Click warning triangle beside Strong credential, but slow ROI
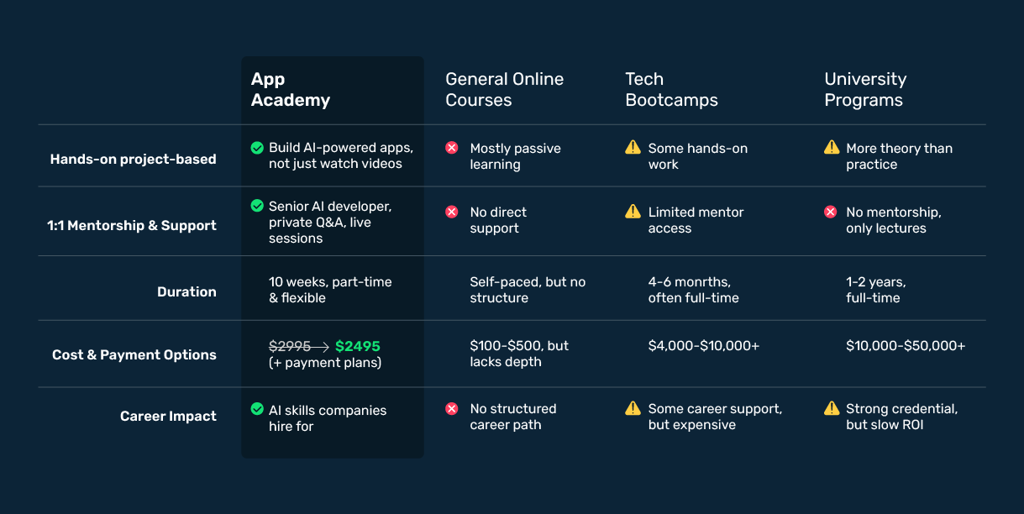Image resolution: width=1024 pixels, height=514 pixels. point(832,408)
